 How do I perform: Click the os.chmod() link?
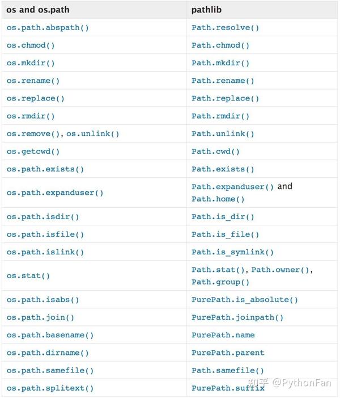(31, 45)
